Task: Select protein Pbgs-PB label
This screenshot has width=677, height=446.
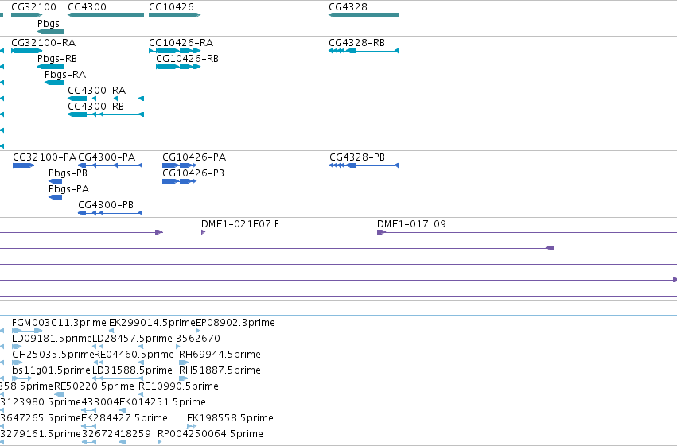Action: [x=68, y=173]
